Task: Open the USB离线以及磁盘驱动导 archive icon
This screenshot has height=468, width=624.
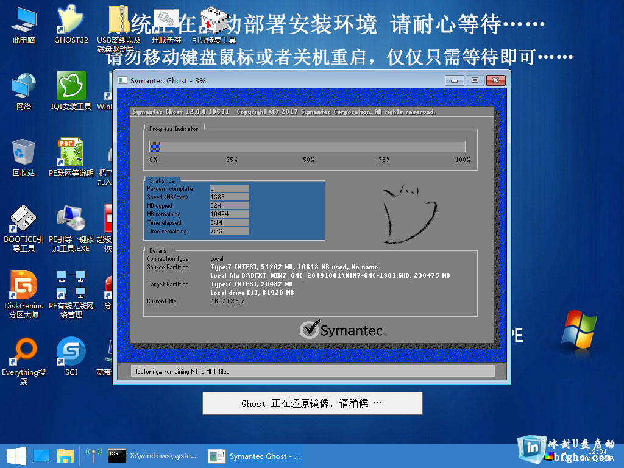Action: click(119, 29)
